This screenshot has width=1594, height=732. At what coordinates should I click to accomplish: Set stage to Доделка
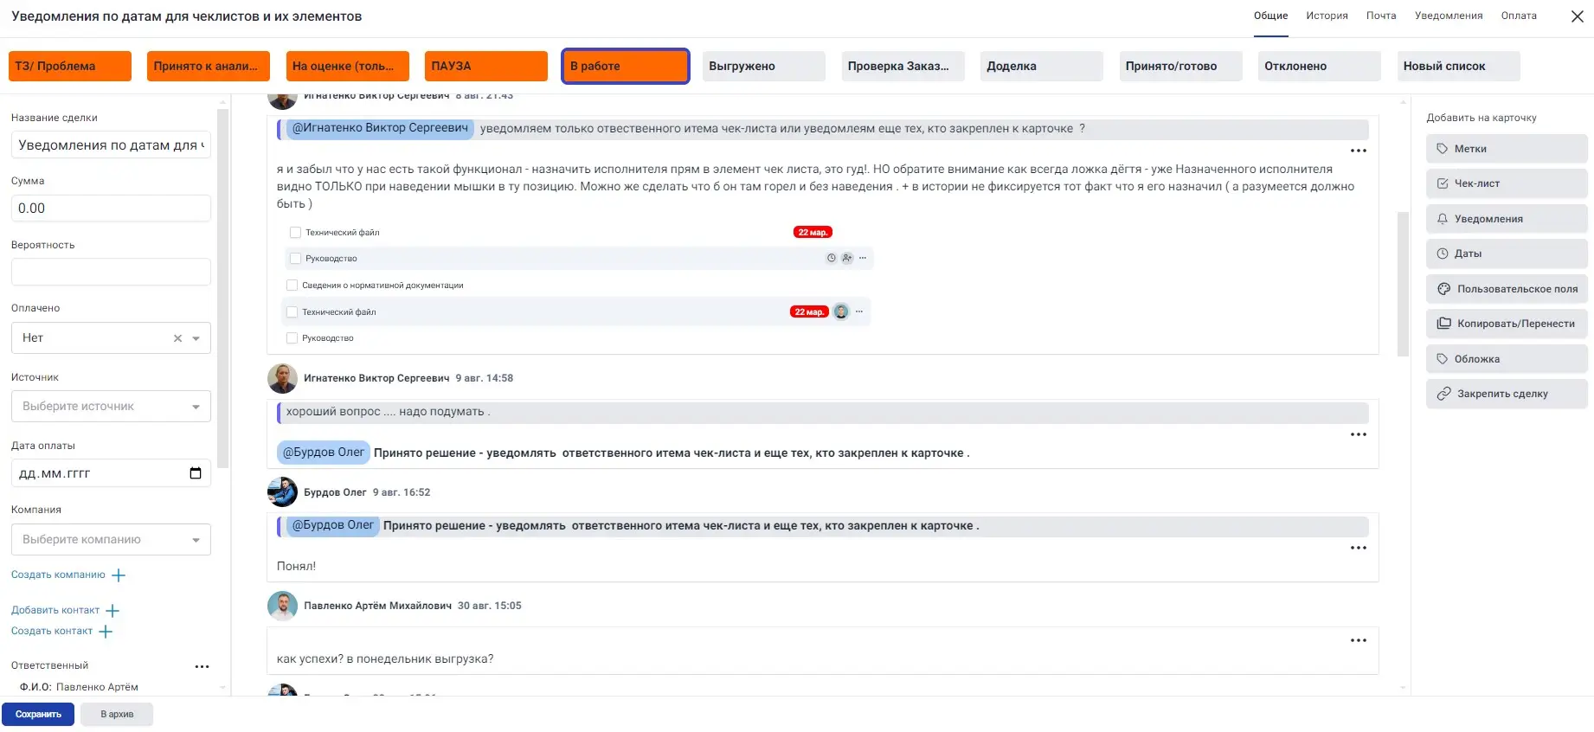[1042, 66]
